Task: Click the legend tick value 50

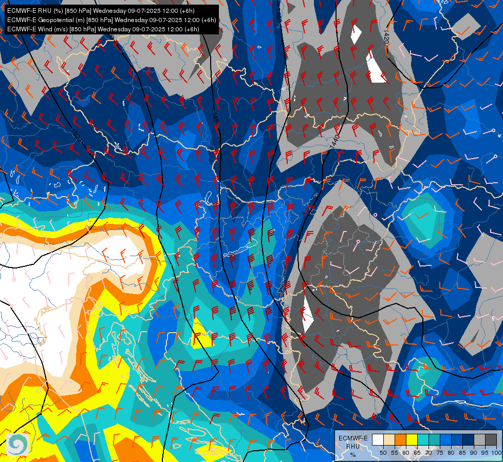Action: [383, 453]
